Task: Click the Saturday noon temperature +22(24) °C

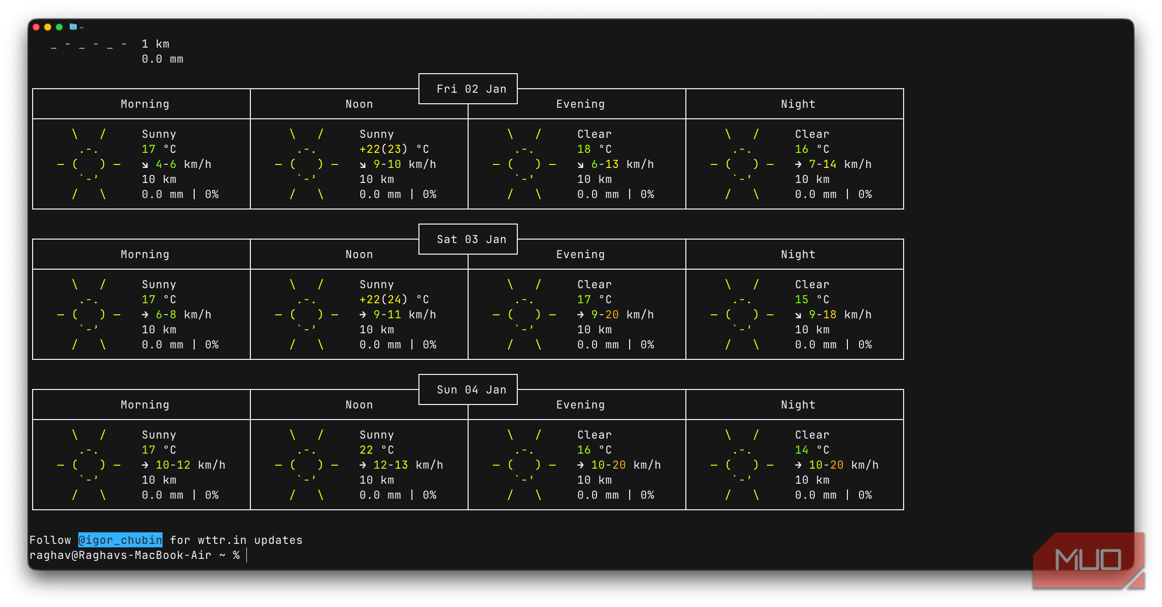Action: (x=394, y=300)
